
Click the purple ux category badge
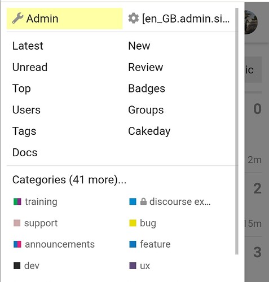[x=133, y=266]
